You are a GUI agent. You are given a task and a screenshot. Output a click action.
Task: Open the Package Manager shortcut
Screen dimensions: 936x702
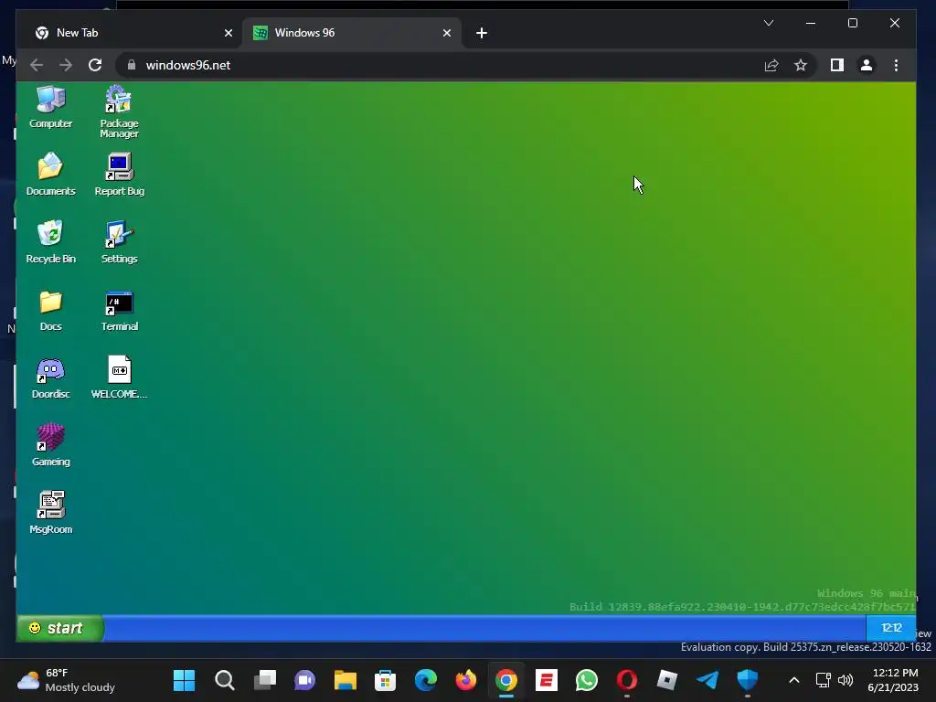click(119, 112)
